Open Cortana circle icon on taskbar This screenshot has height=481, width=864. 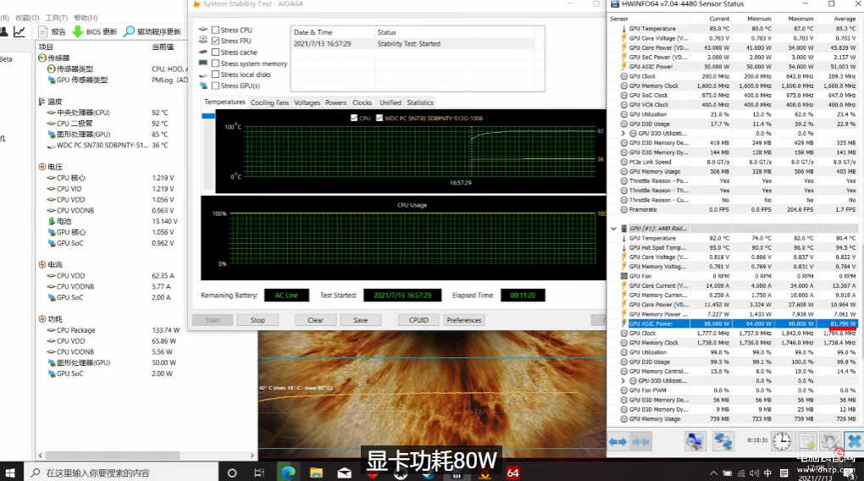[232, 473]
